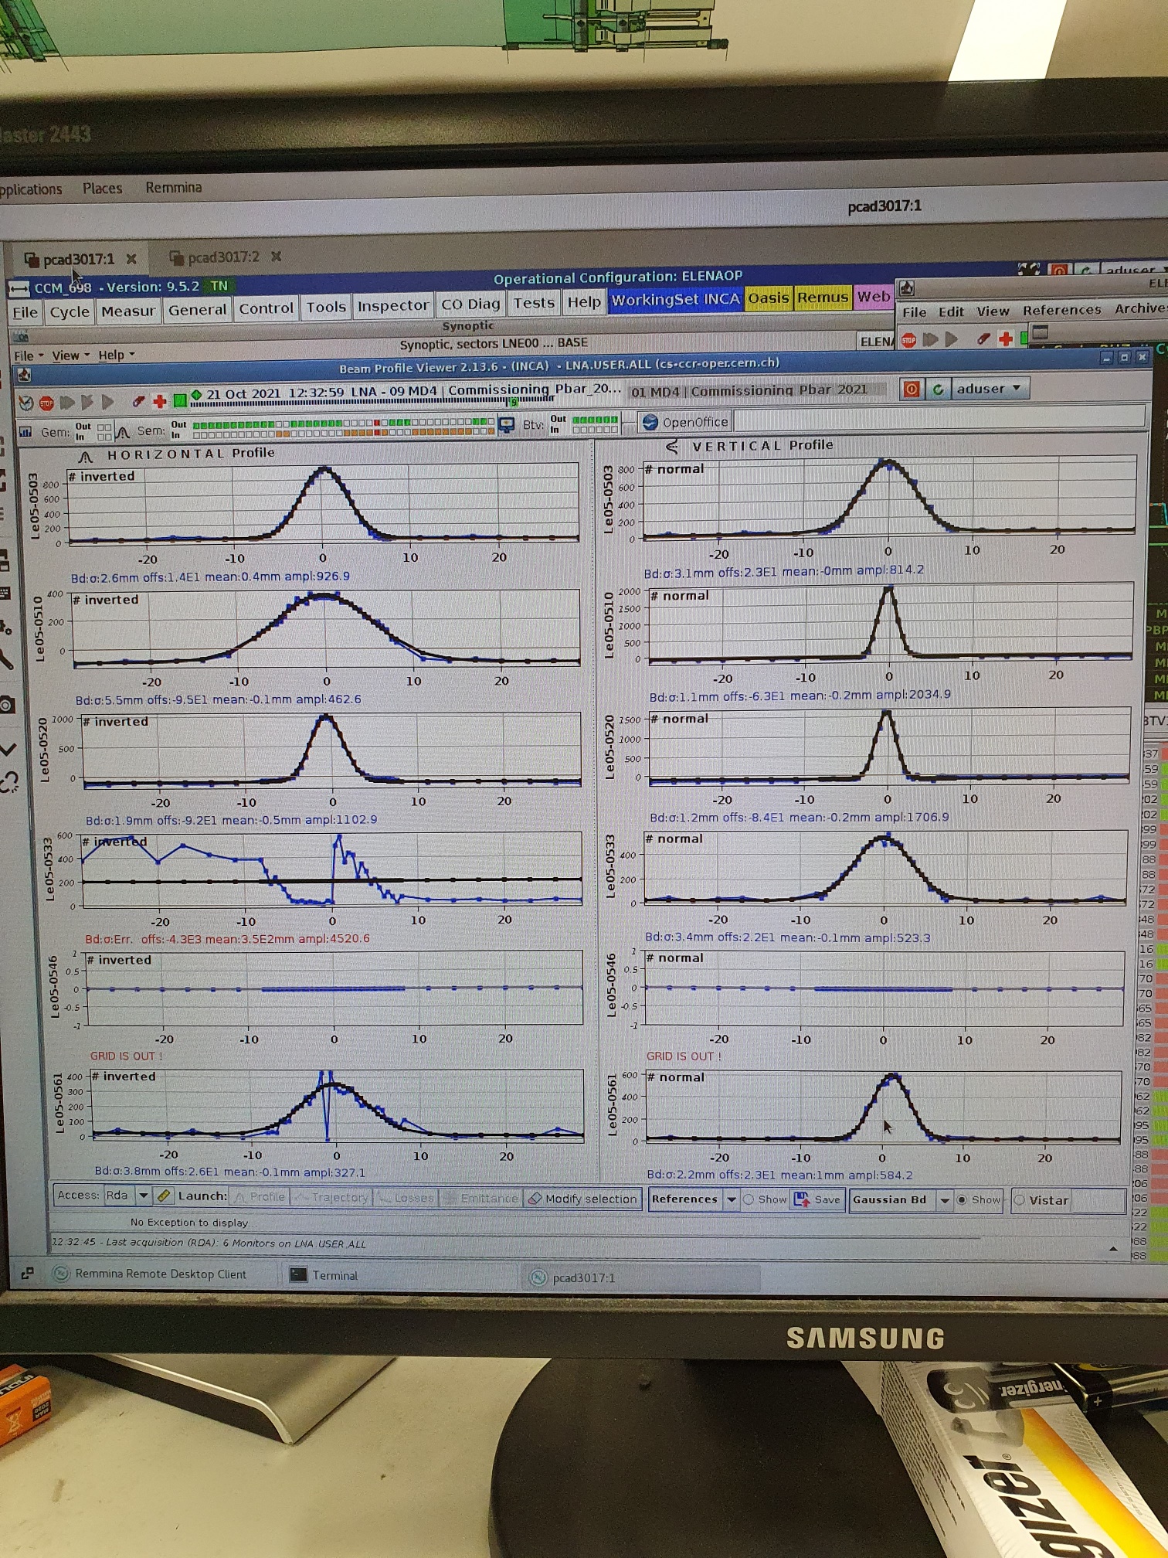Click the Remmina Remote Desktop Client taskbar icon
The image size is (1168, 1558).
[x=60, y=1274]
